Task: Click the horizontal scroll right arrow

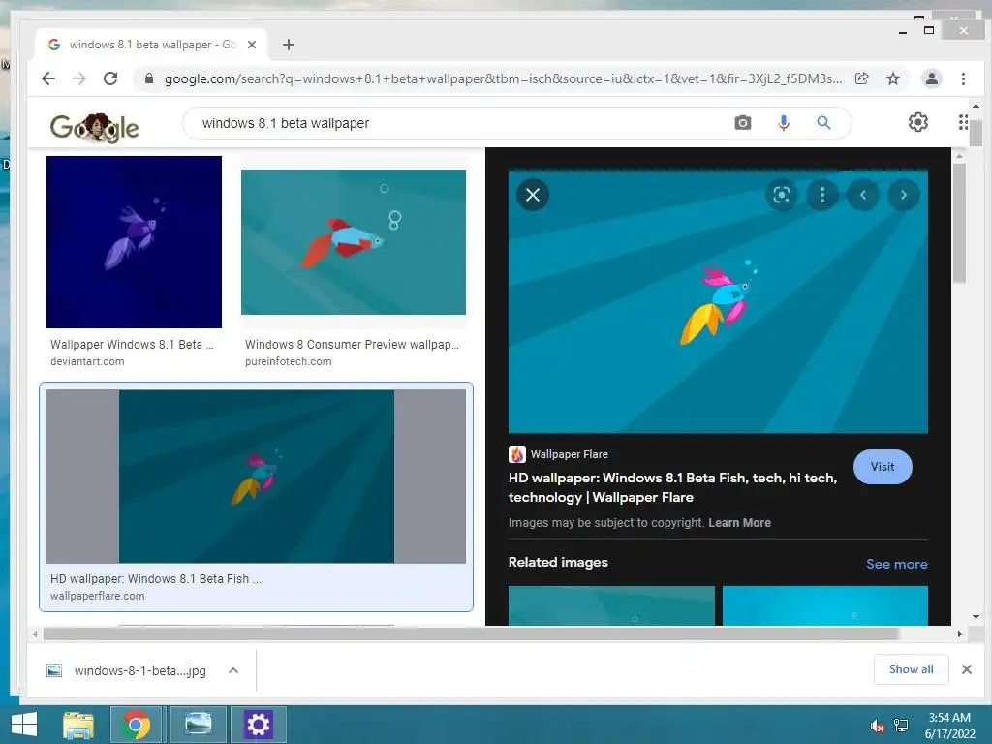Action: pos(959,634)
